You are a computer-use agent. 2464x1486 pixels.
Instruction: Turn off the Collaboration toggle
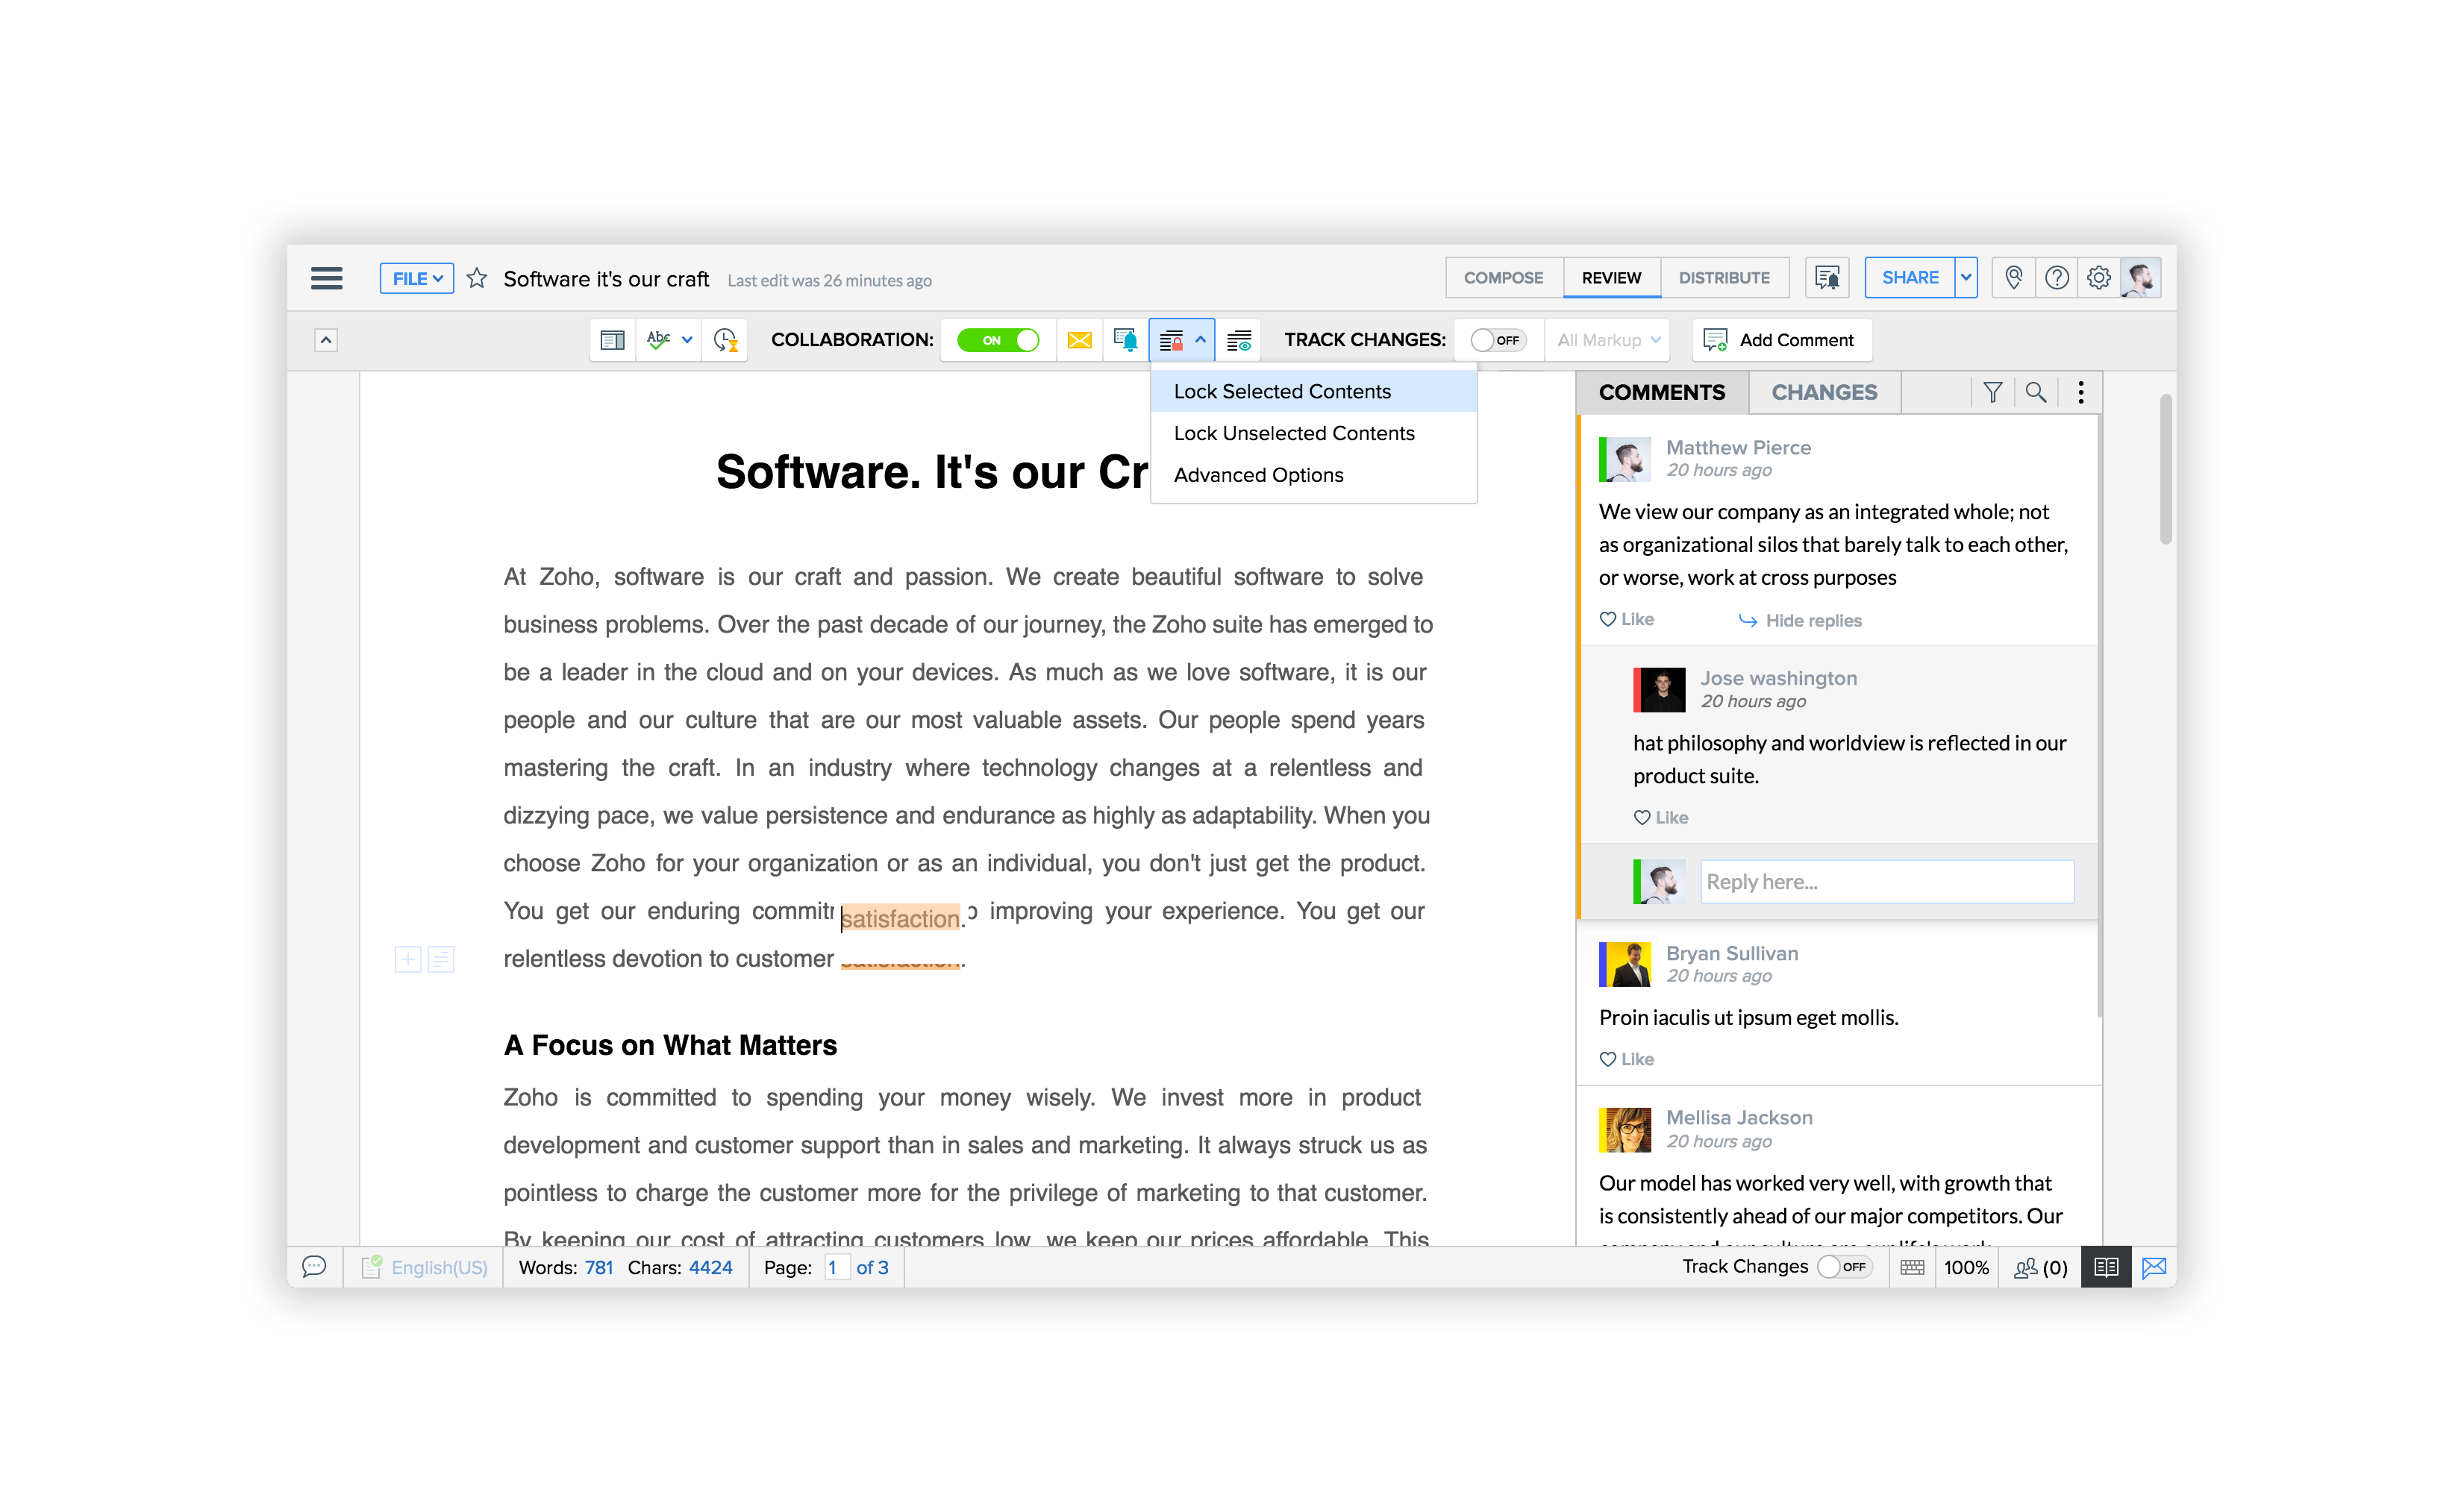998,340
